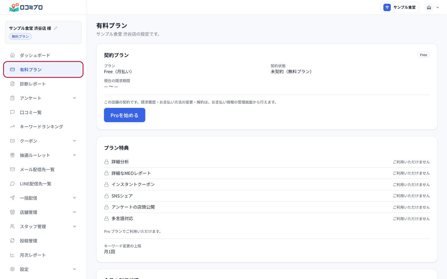The width and height of the screenshot is (447, 279).
Task: Click the 未契約（無料プラン） status text
Action: (x=291, y=72)
